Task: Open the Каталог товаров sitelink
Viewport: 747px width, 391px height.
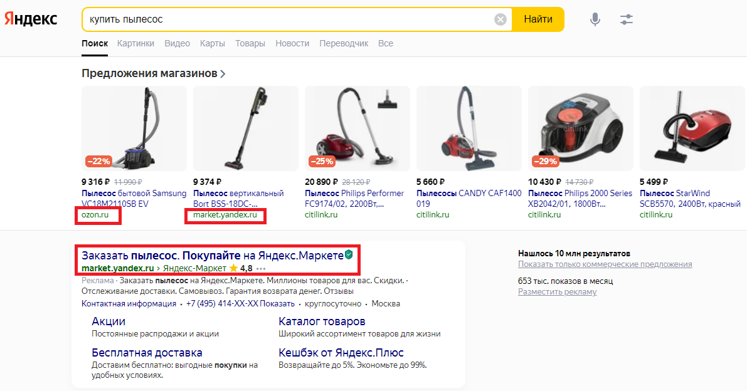Action: tap(322, 321)
